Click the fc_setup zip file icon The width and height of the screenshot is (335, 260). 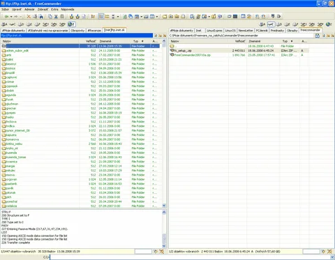pos(172,50)
